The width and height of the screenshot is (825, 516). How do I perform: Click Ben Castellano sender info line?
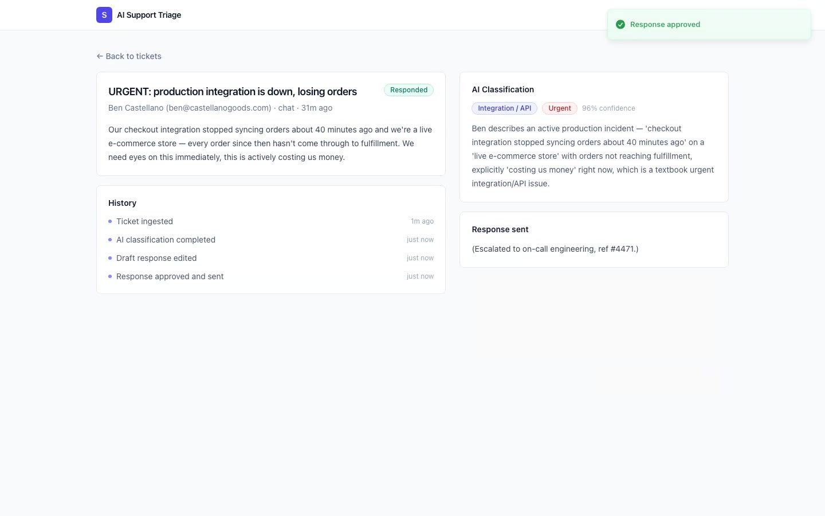tap(221, 108)
